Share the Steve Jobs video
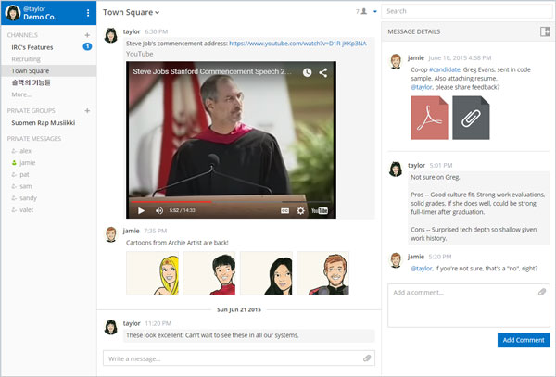The width and height of the screenshot is (556, 377). click(323, 72)
